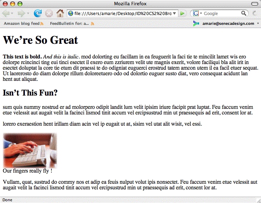Open the dropdown arrow after amarie@senecadesign.com

pyautogui.click(x=258, y=23)
